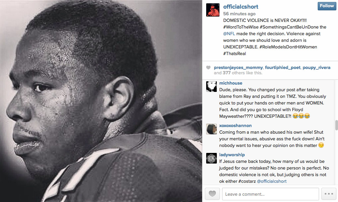This screenshot has width=338, height=202.
Task: Open the @NFL mention in caption
Action: 229,34
